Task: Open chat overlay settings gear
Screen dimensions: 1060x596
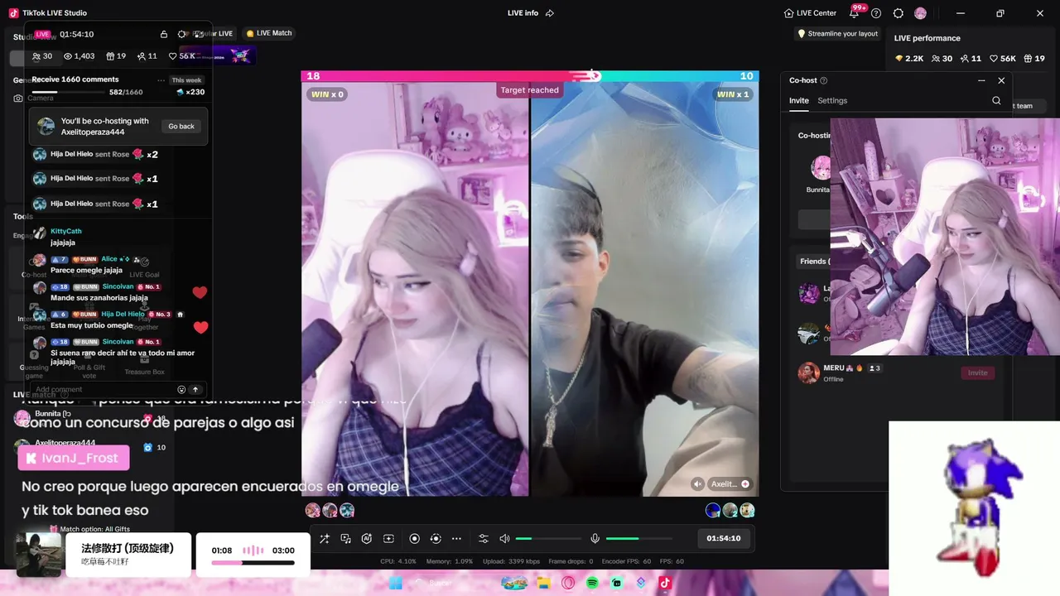Action: click(x=182, y=34)
